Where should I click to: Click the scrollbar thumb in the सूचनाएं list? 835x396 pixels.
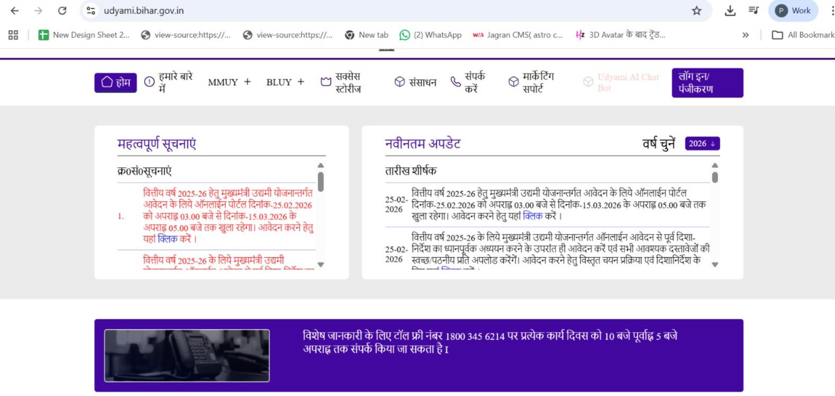pos(321,182)
